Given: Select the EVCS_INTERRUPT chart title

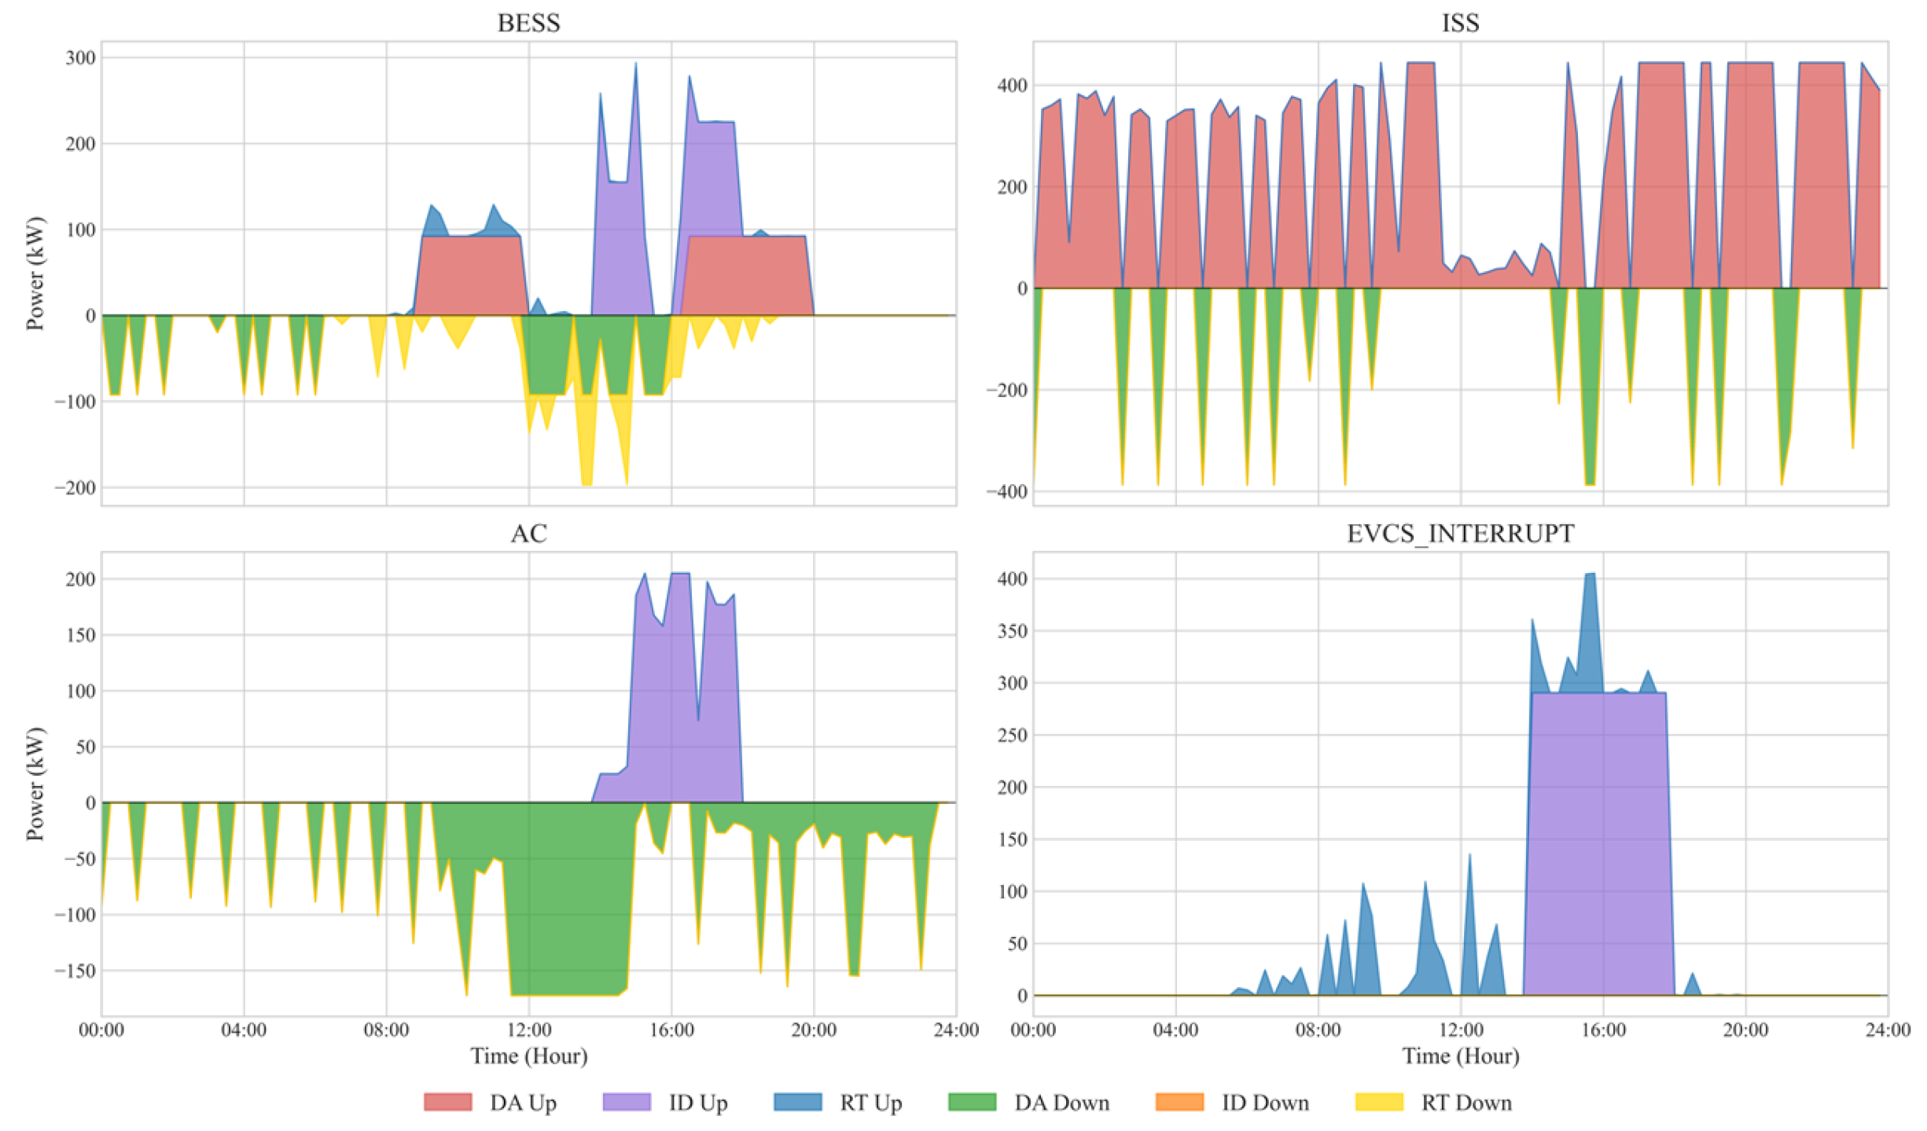Looking at the screenshot, I should point(1460,534).
